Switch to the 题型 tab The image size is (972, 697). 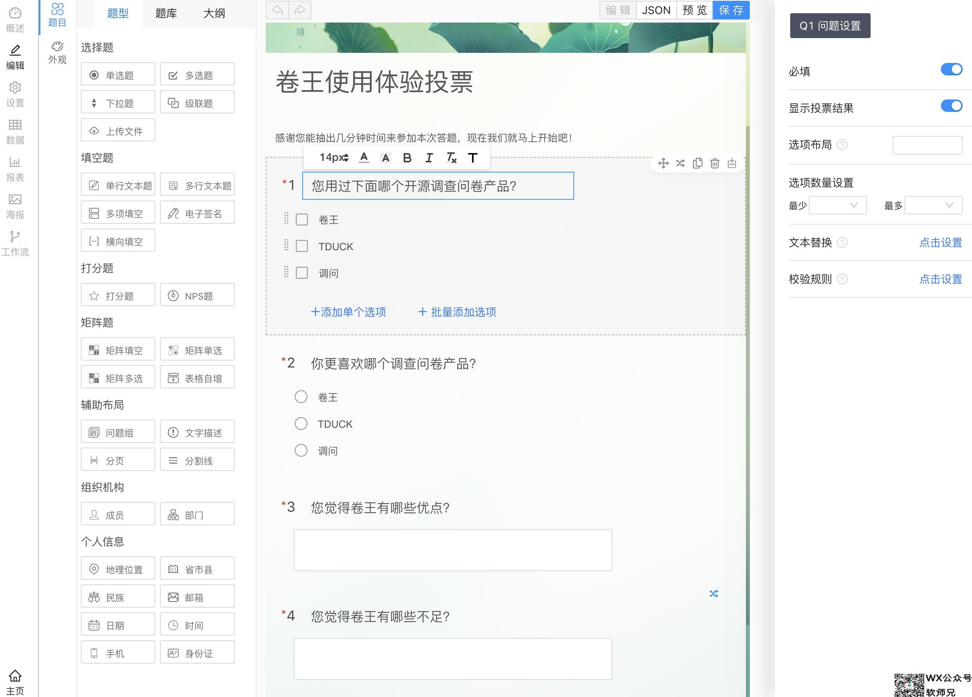[x=118, y=14]
